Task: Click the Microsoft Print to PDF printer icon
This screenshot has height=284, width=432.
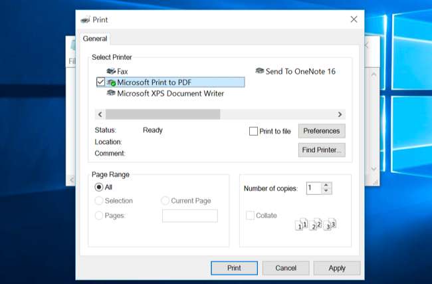Action: pos(111,82)
